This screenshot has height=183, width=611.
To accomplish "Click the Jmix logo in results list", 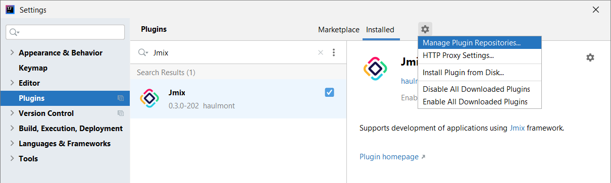I will (149, 98).
